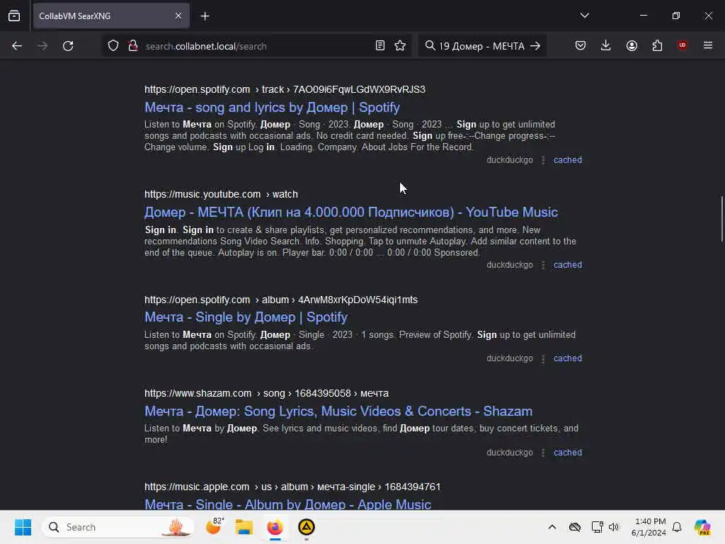This screenshot has width=725, height=544.
Task: Toggle reader view icon
Action: tap(379, 46)
